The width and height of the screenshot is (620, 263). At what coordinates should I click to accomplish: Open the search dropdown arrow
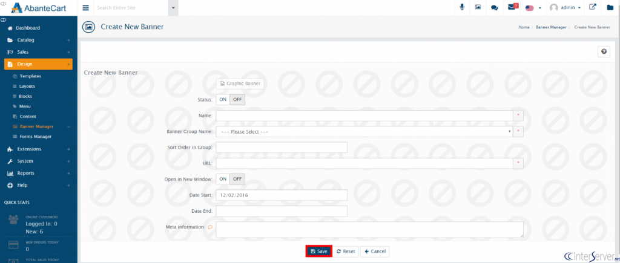(173, 8)
